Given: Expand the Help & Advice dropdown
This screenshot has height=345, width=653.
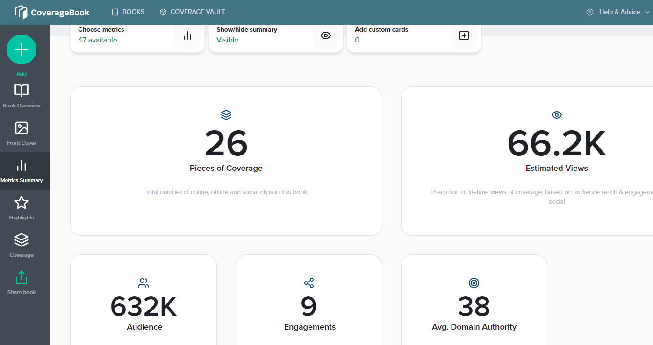Looking at the screenshot, I should [x=618, y=12].
